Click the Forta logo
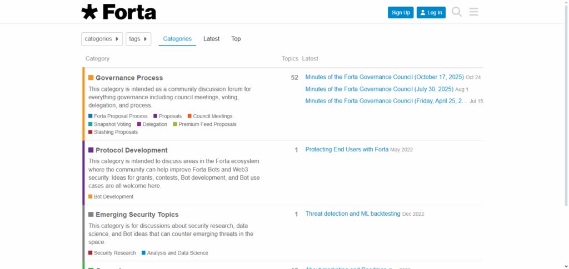The height and width of the screenshot is (269, 569). tap(119, 12)
